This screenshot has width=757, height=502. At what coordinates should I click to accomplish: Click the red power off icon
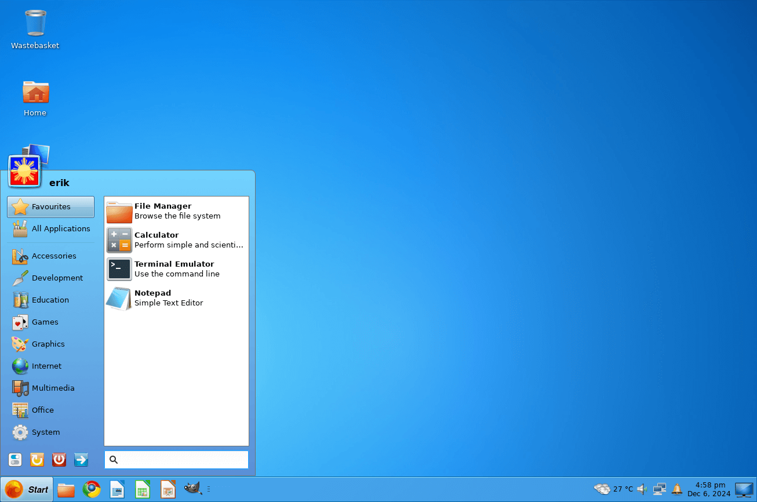tap(59, 460)
